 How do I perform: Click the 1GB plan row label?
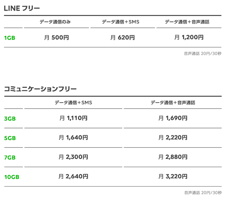[x=10, y=38]
